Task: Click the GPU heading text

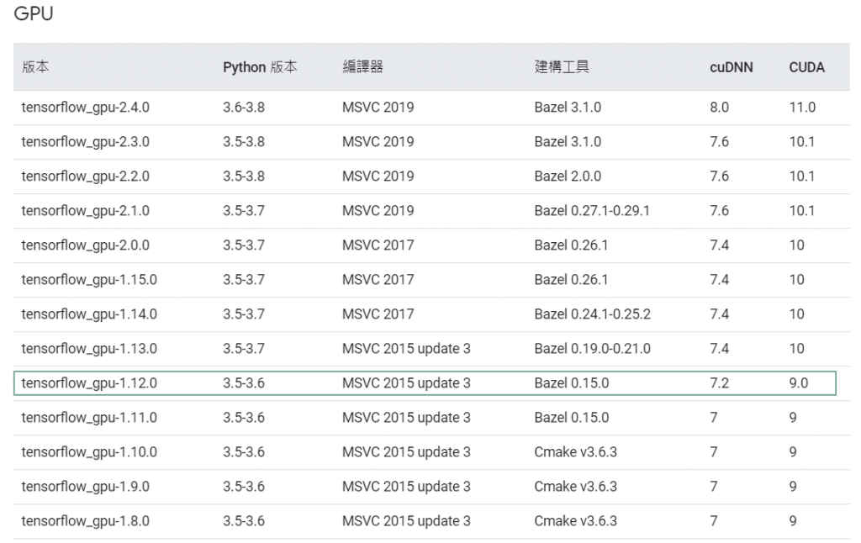Action: 34,13
